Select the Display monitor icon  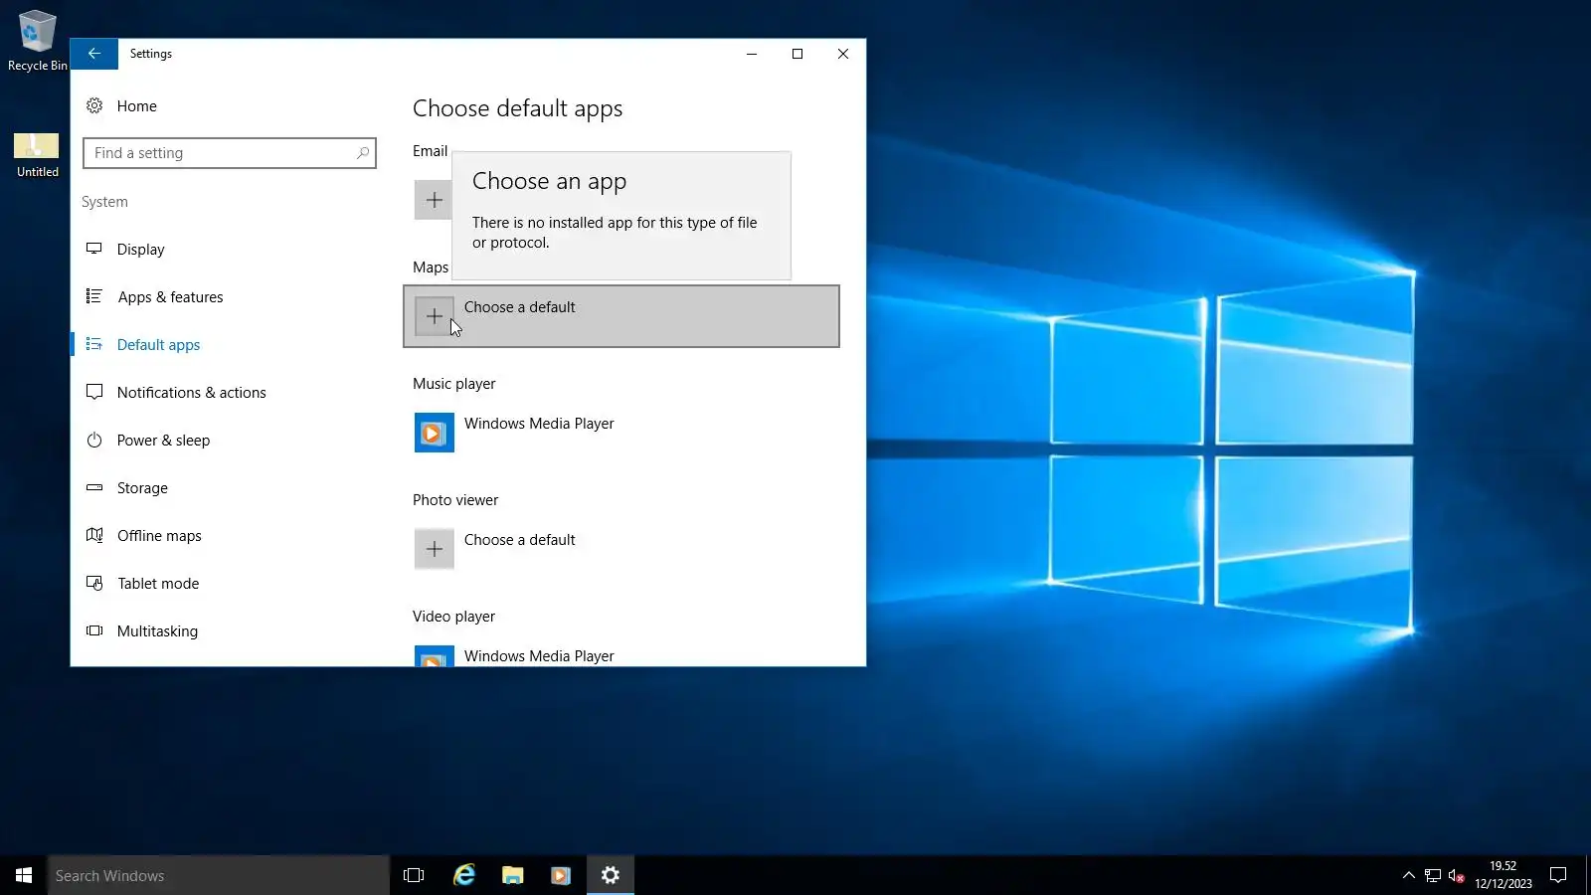94,249
